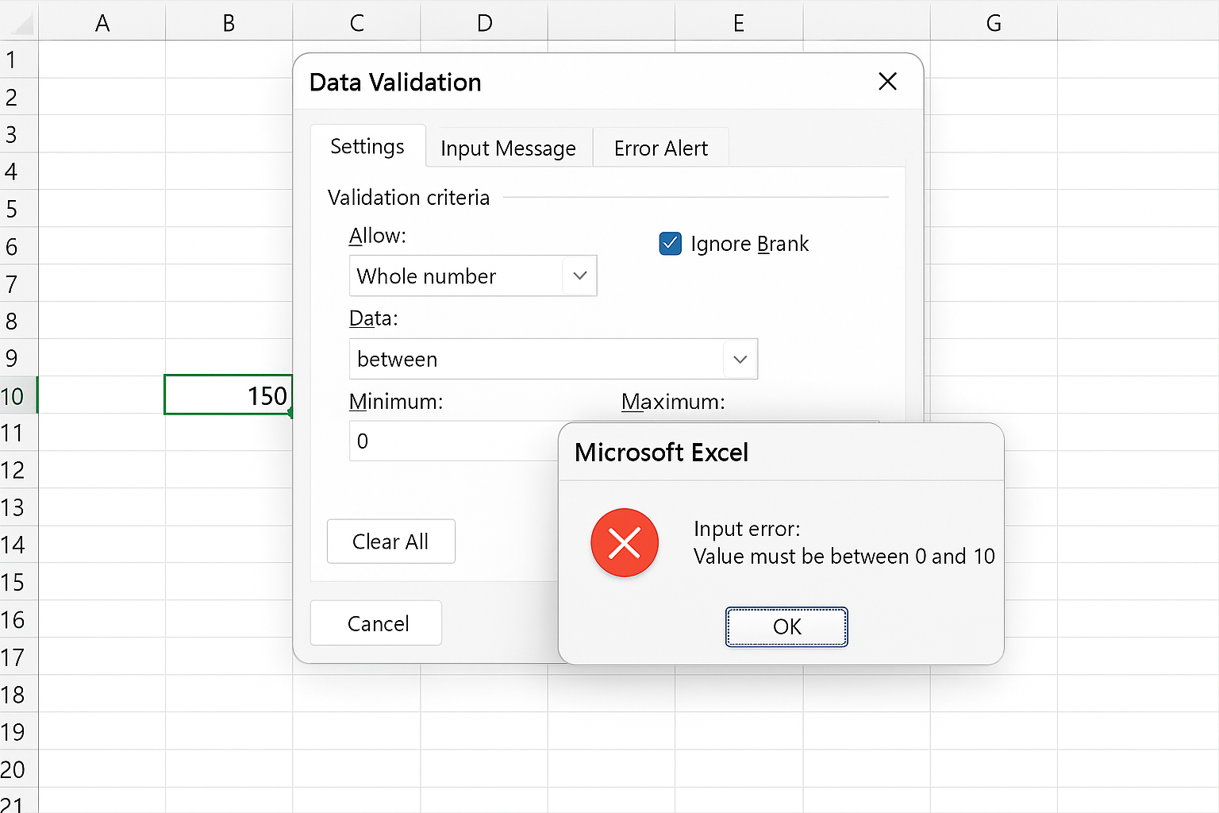Click Cancel in Data Validation dialog
Image resolution: width=1219 pixels, height=813 pixels.
tap(376, 623)
